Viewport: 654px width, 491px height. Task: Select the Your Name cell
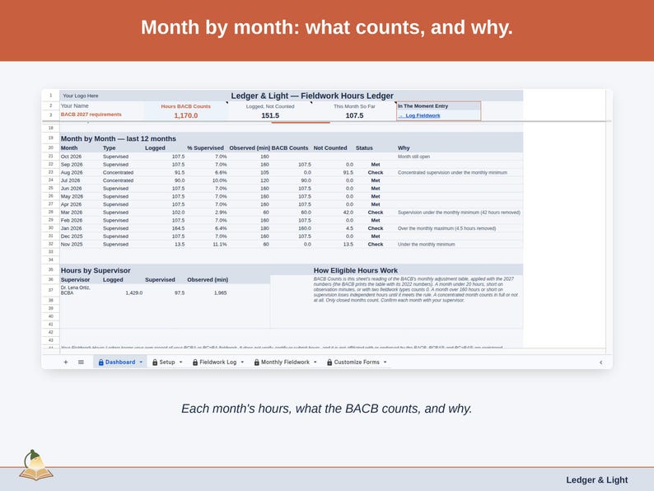point(75,106)
